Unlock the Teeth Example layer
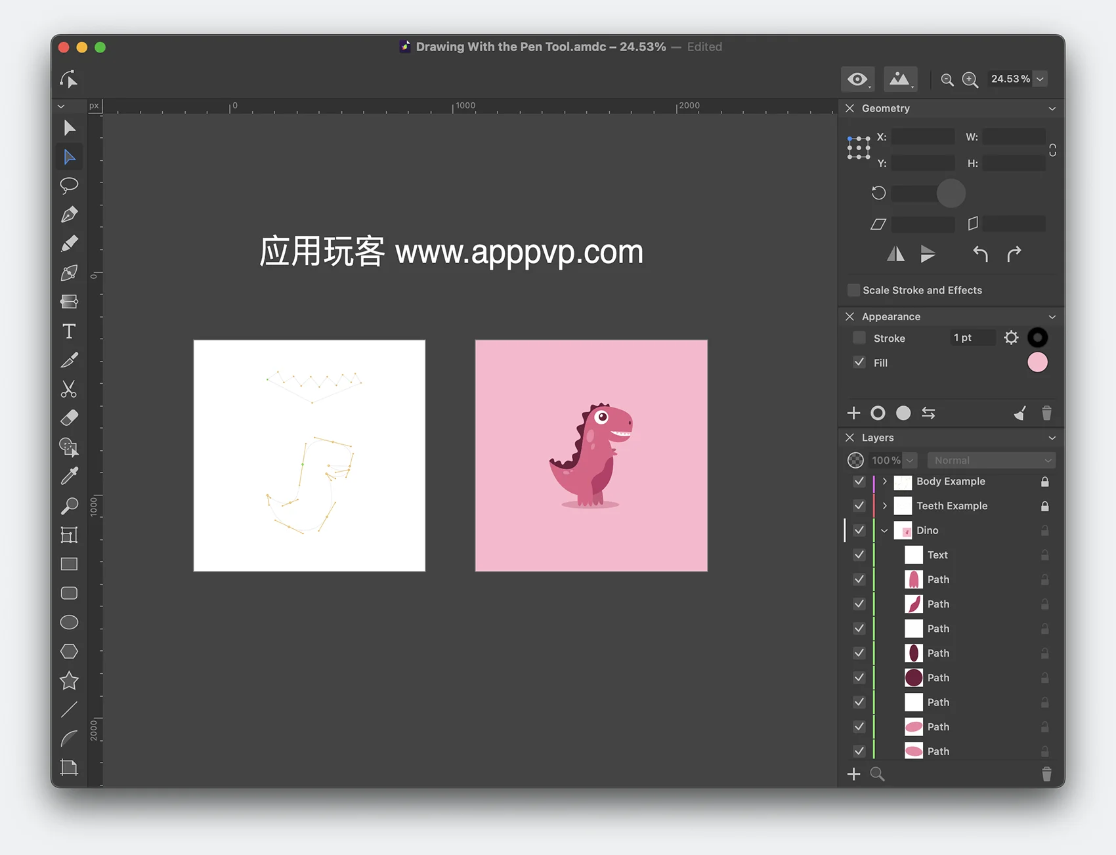The image size is (1116, 855). tap(1044, 506)
